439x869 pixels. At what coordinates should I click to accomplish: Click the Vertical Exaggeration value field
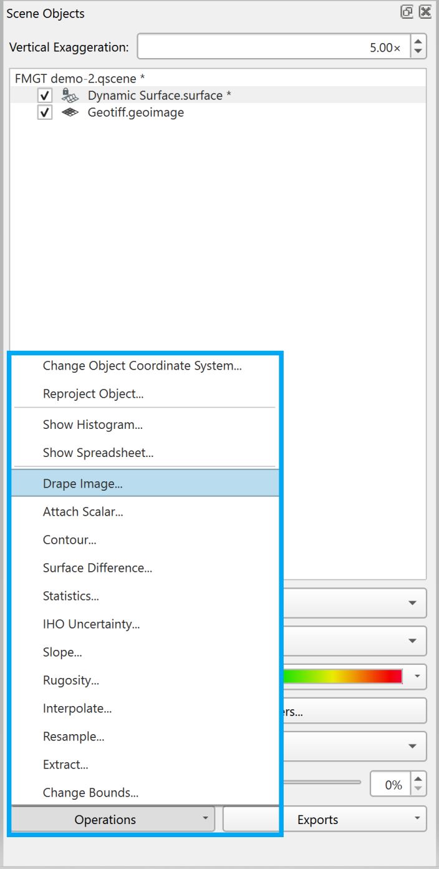pos(273,47)
